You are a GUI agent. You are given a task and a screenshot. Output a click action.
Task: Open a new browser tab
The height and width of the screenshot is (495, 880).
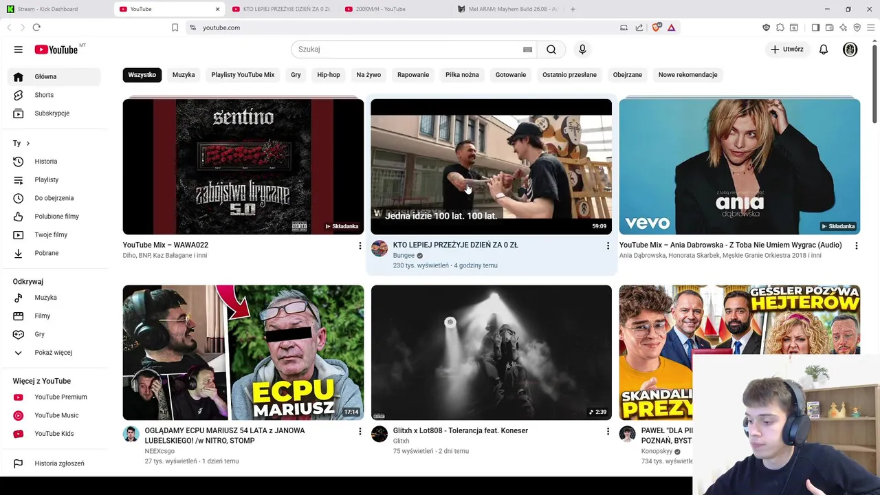pos(573,9)
